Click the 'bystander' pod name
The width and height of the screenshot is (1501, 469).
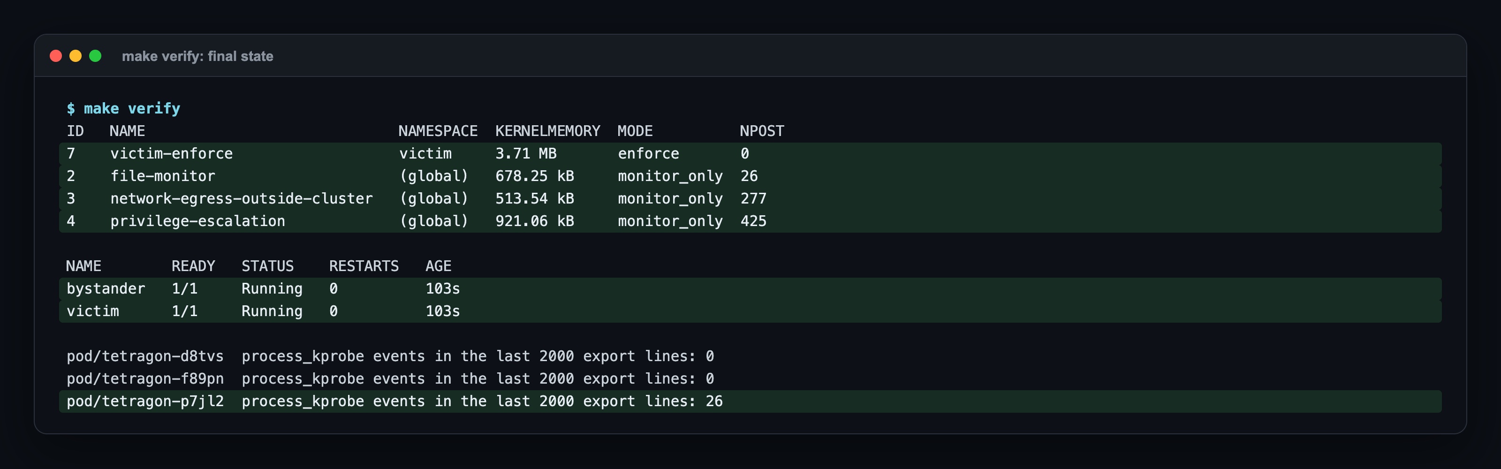(106, 289)
